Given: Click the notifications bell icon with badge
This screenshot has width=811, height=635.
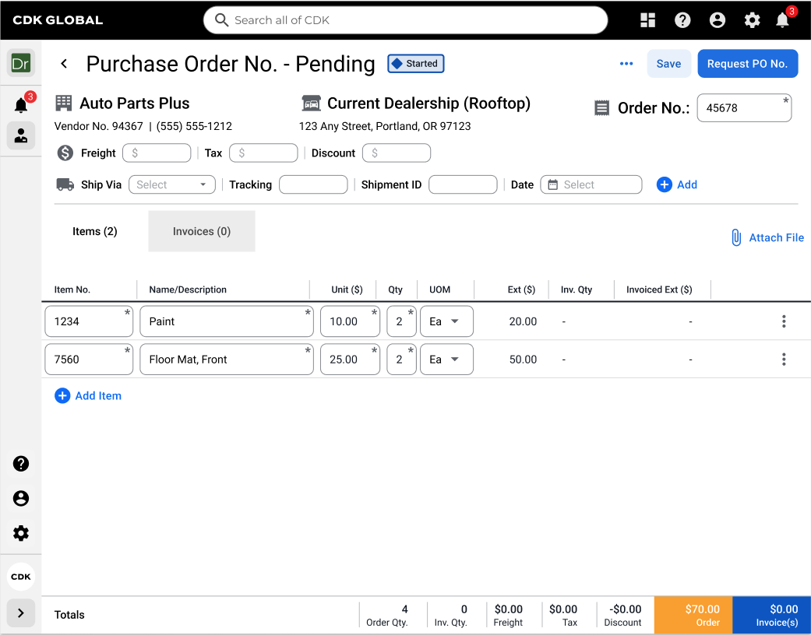Looking at the screenshot, I should (784, 19).
